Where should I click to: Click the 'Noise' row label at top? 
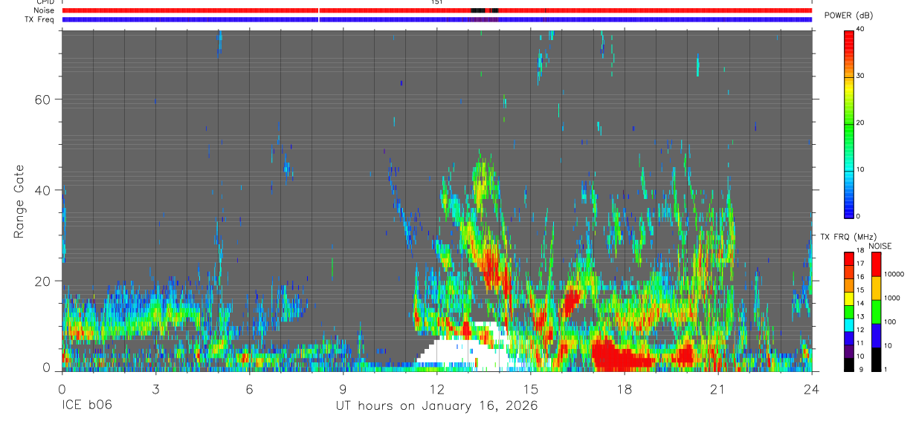[44, 10]
